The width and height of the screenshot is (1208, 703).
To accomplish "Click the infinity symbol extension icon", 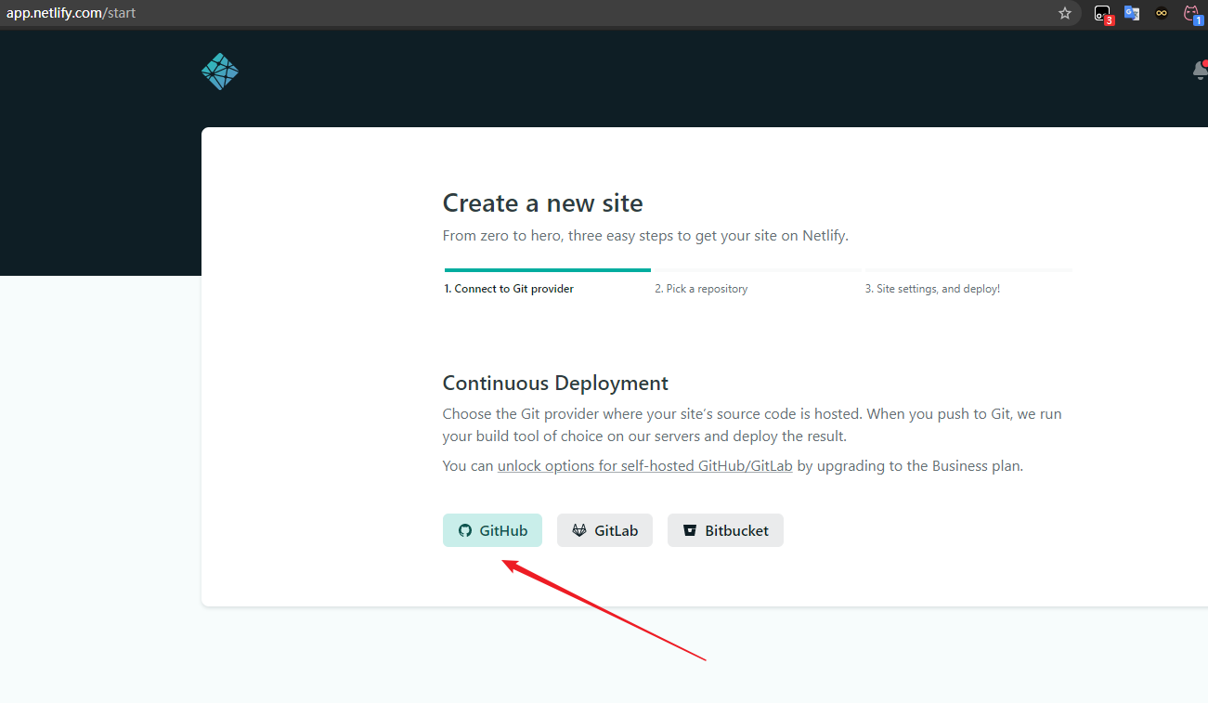I will [x=1162, y=13].
